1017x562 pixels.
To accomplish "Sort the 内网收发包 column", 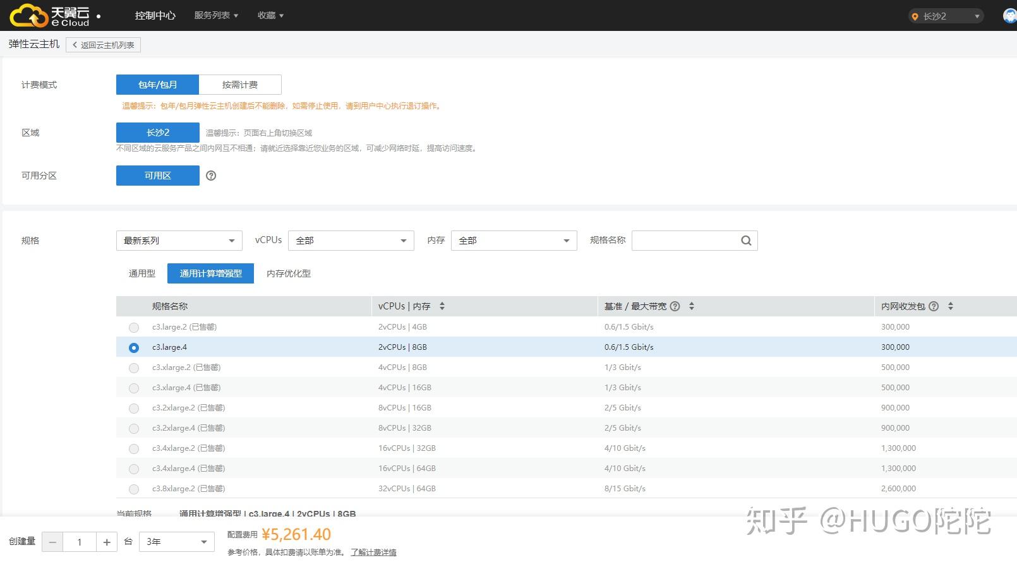I will tap(951, 306).
